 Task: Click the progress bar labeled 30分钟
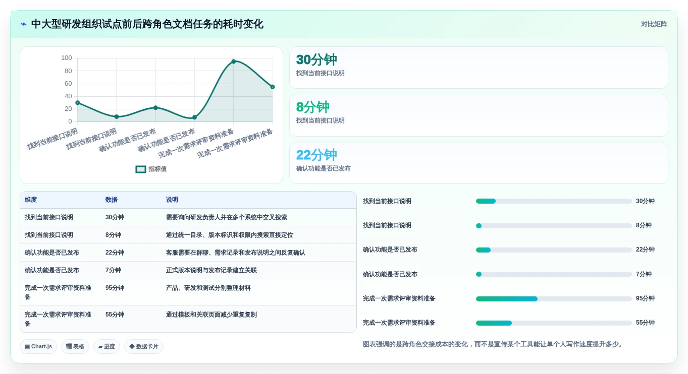[x=554, y=201]
